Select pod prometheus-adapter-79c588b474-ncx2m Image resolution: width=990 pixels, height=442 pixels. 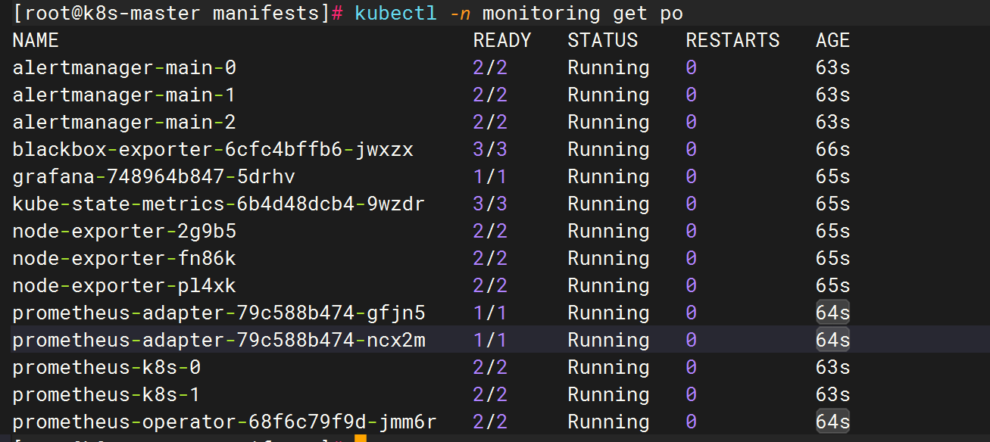[x=219, y=341]
